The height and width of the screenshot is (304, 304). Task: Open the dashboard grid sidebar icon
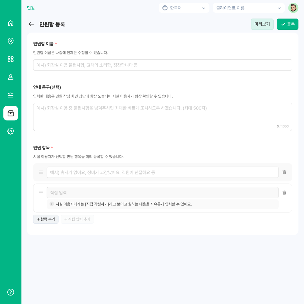[11, 59]
